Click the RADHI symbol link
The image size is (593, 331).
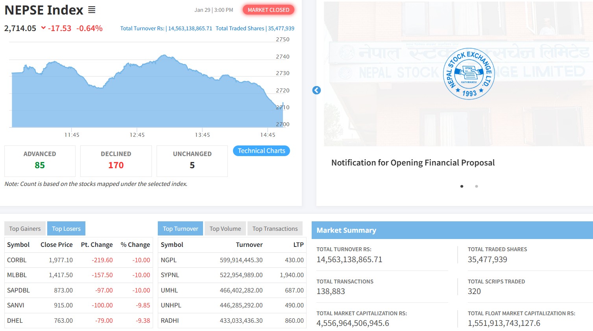click(x=170, y=321)
